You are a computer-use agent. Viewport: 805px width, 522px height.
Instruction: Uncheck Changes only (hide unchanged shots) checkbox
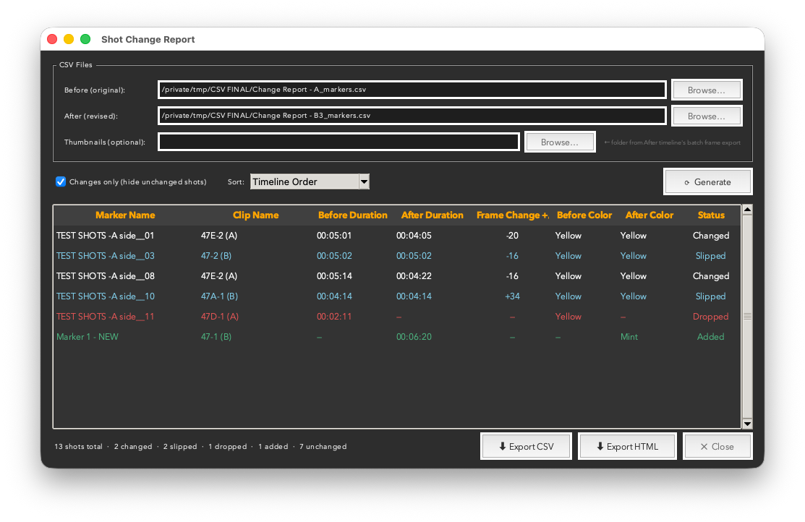[x=61, y=181]
